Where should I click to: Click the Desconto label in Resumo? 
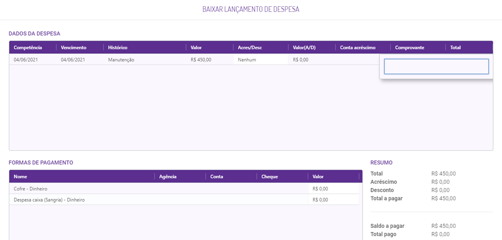382,190
